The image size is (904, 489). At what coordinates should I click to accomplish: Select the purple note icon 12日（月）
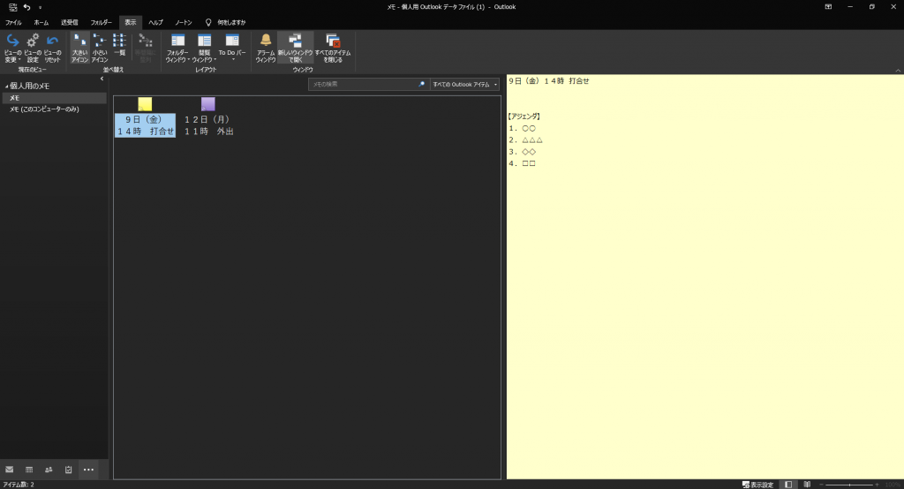click(208, 104)
